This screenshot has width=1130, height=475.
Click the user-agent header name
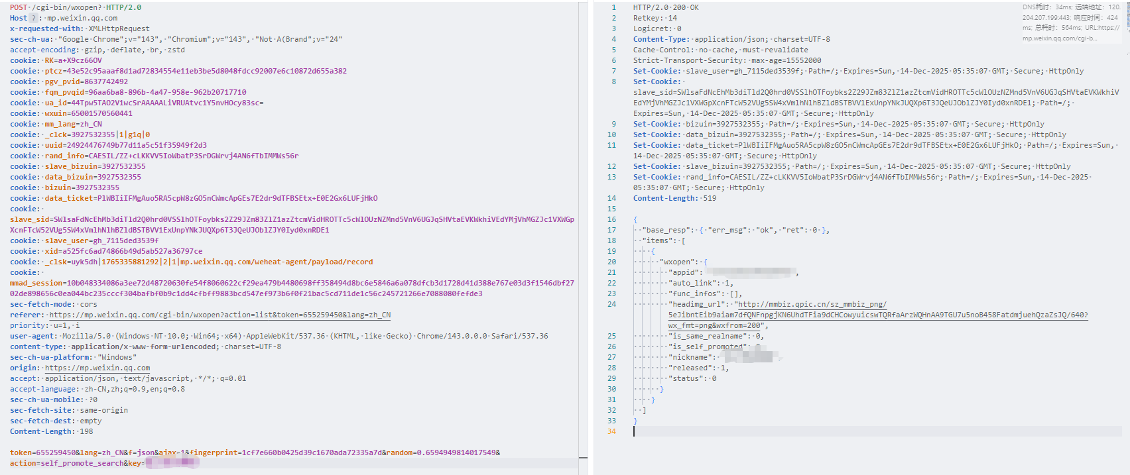[x=27, y=336]
